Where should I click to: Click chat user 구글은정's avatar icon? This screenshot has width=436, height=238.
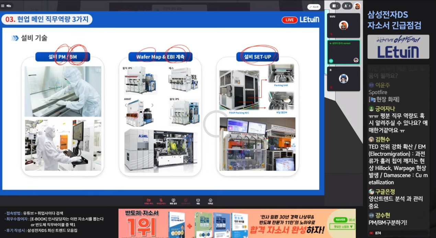371,192
